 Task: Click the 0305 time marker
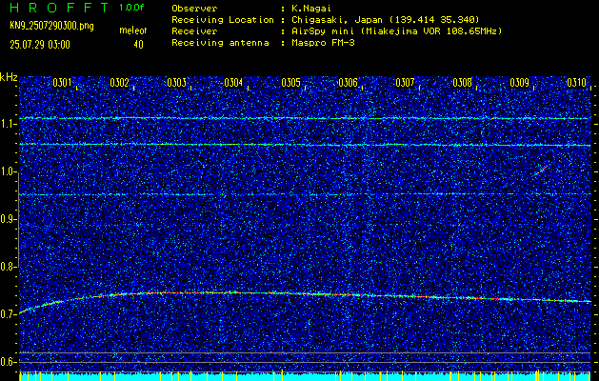[x=290, y=83]
